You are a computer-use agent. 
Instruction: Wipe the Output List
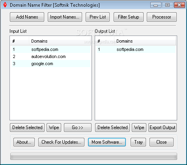pyautogui.click(x=139, y=127)
